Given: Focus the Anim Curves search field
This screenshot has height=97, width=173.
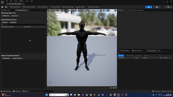Looking at the screenshot, I should point(145,53).
